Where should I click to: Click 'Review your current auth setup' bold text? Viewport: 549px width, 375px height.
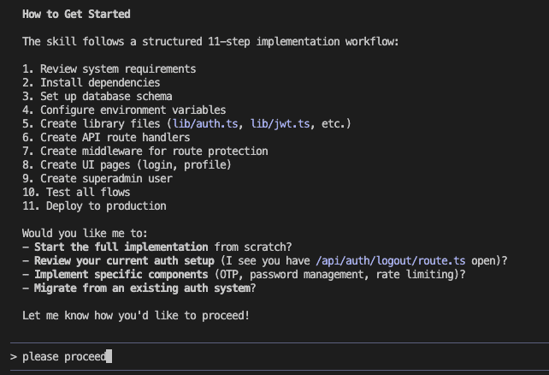pyautogui.click(x=124, y=261)
